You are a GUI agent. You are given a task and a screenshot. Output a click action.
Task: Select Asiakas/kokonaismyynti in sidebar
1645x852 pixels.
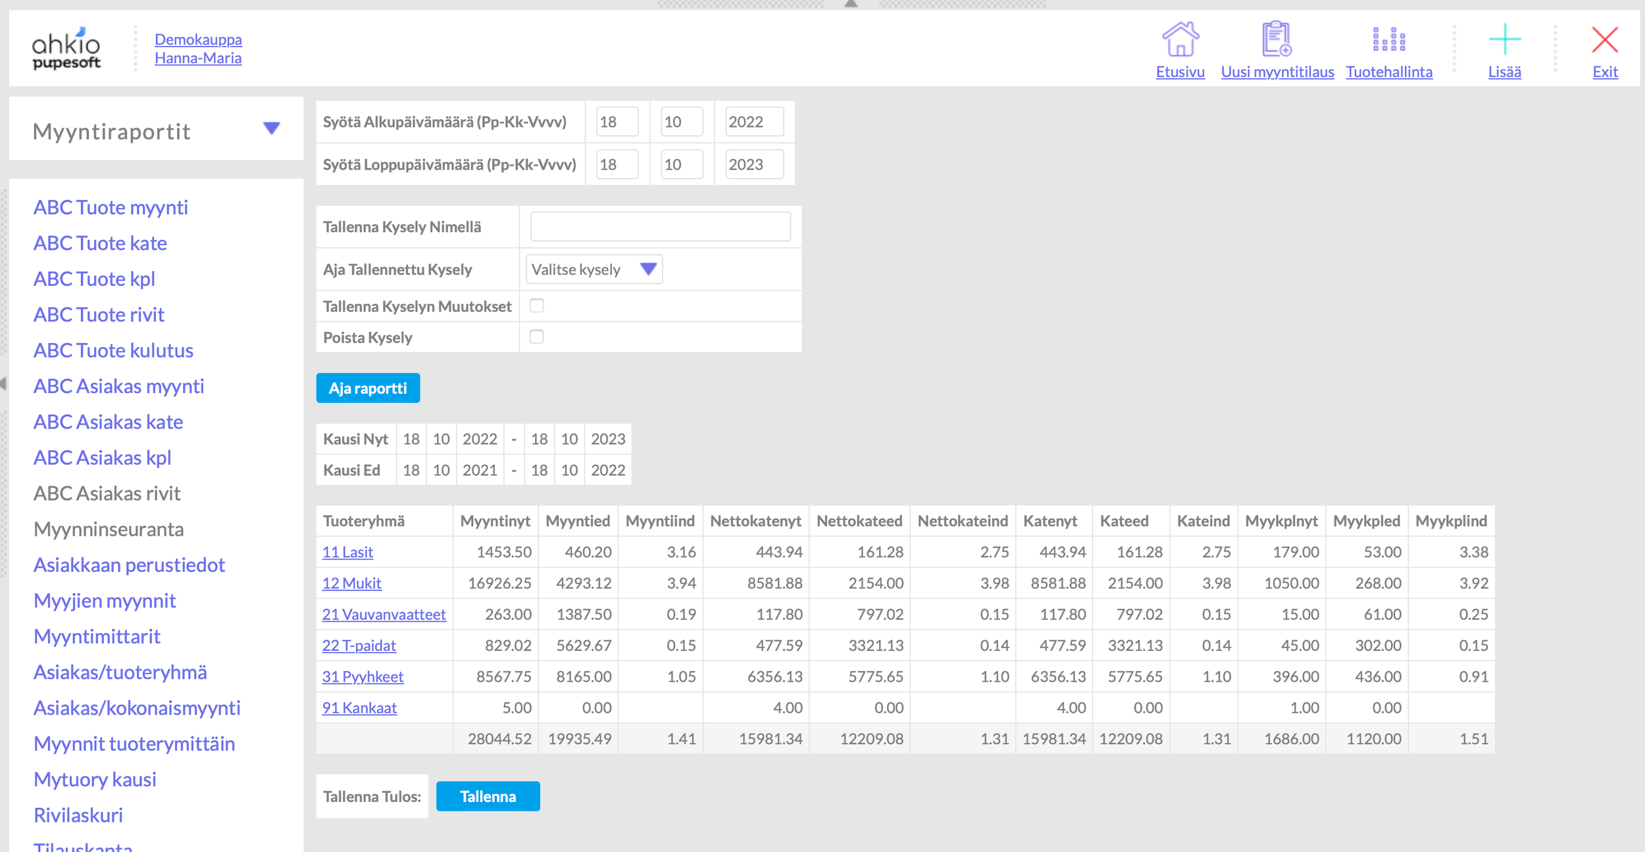pos(137,708)
